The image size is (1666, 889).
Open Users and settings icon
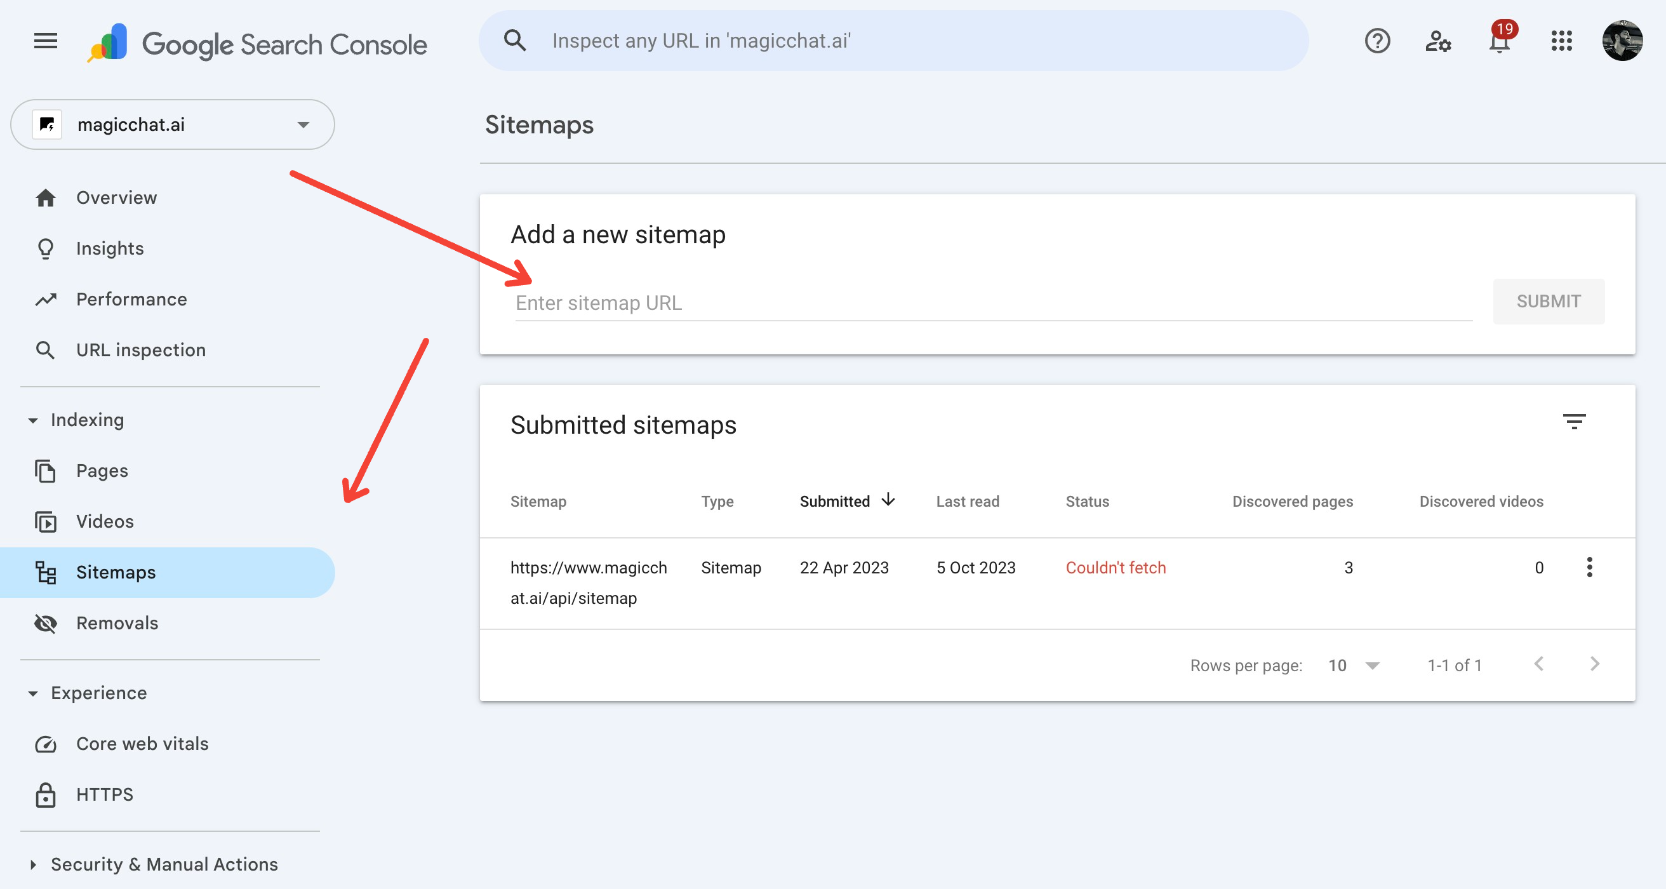[x=1437, y=41]
